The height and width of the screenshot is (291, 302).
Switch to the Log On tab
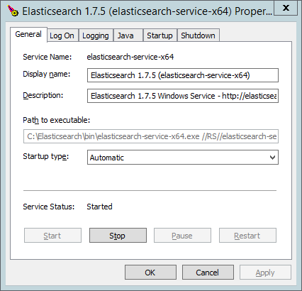point(62,35)
